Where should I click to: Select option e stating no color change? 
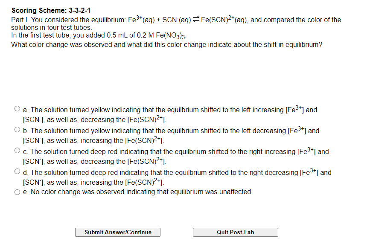[x=17, y=192]
